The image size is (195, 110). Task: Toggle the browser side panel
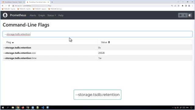(x=186, y=6)
